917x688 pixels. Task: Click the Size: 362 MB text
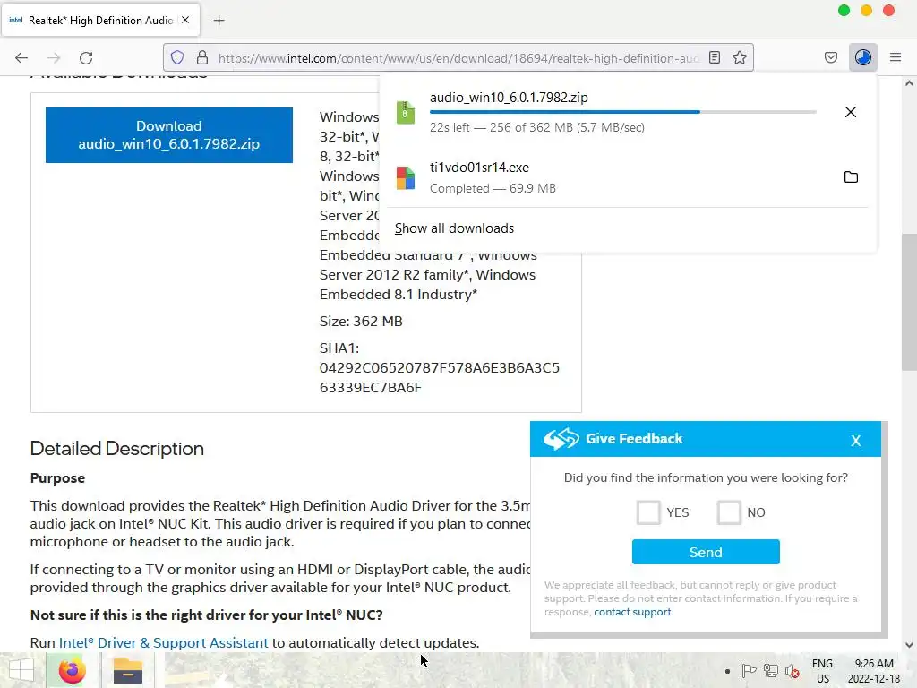(x=361, y=322)
